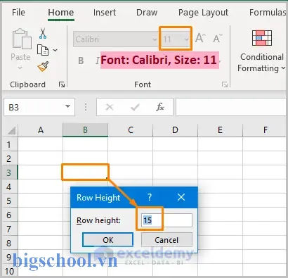Expand the Paste options arrow
This screenshot has width=288, height=278.
[x=20, y=68]
